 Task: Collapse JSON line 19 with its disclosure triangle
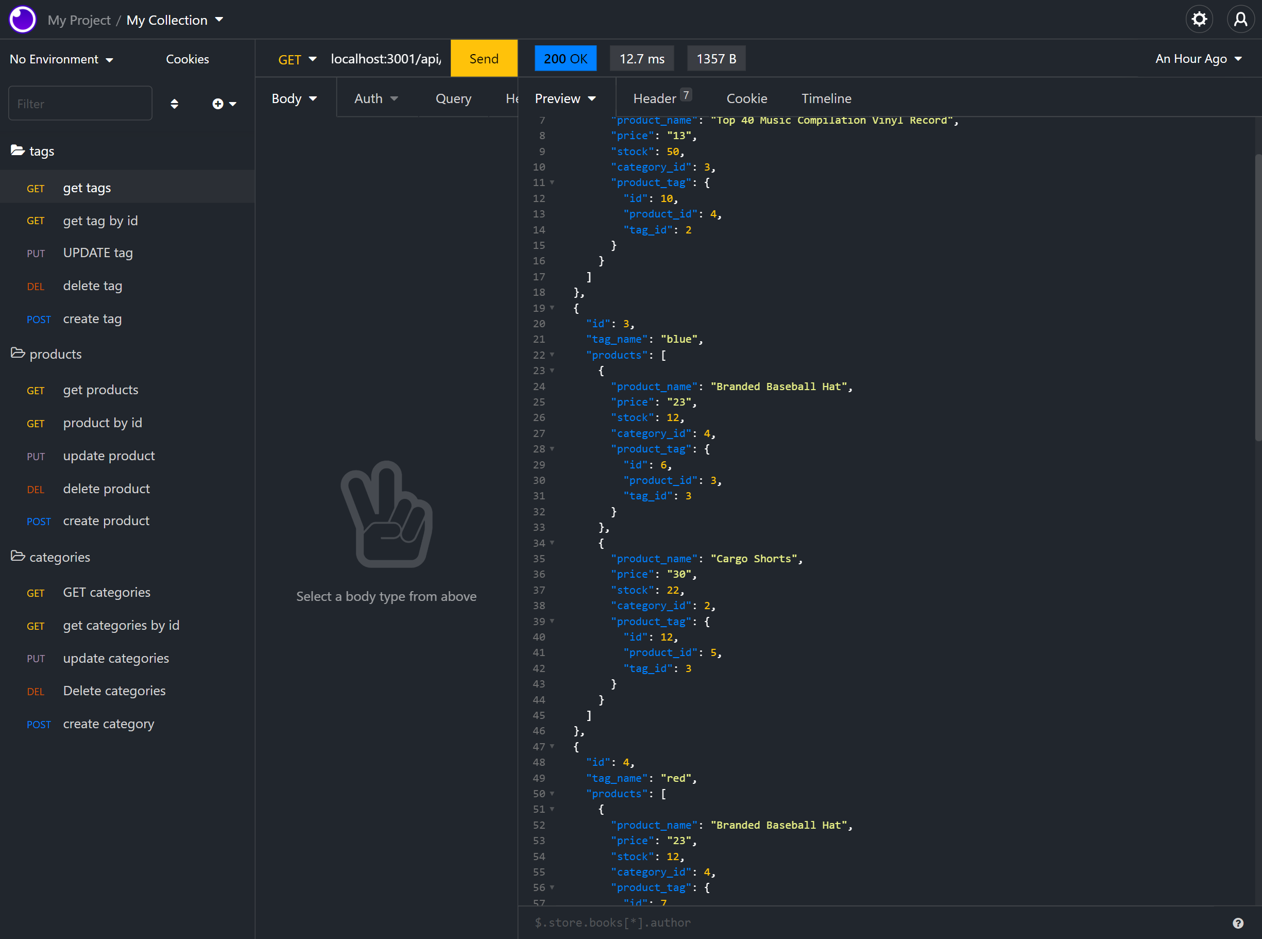[552, 308]
